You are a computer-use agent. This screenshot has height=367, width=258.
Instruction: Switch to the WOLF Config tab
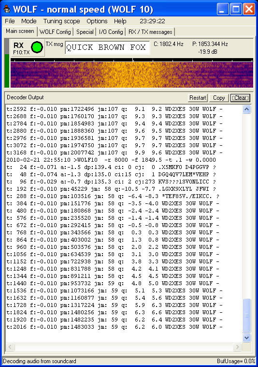(x=55, y=32)
